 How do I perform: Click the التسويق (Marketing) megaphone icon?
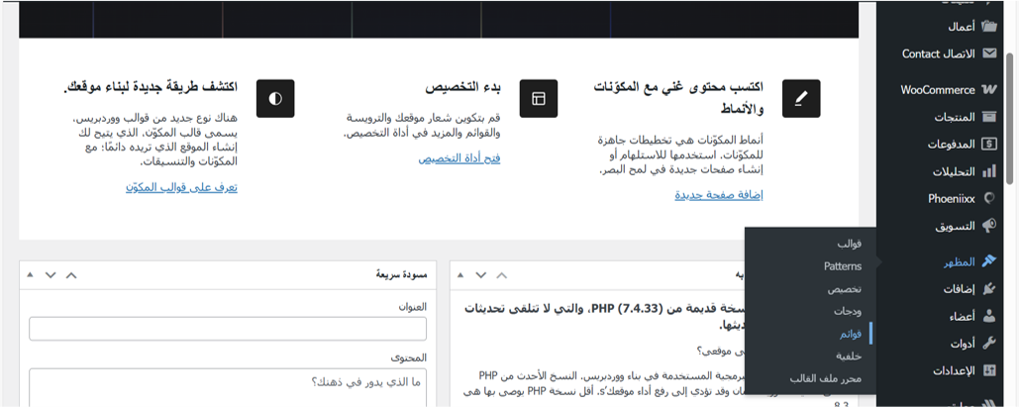988,226
